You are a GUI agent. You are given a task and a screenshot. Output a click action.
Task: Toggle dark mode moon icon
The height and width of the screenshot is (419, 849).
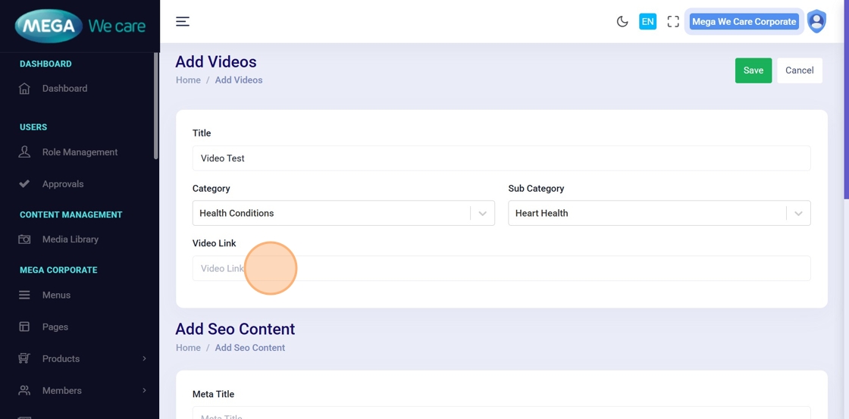[x=622, y=21]
